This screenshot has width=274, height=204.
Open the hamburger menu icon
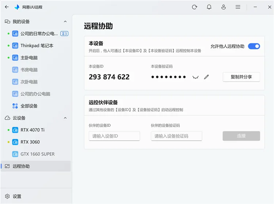click(x=238, y=7)
